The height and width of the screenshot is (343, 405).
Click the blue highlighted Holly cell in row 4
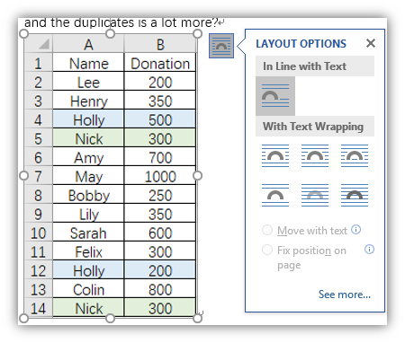tap(88, 120)
